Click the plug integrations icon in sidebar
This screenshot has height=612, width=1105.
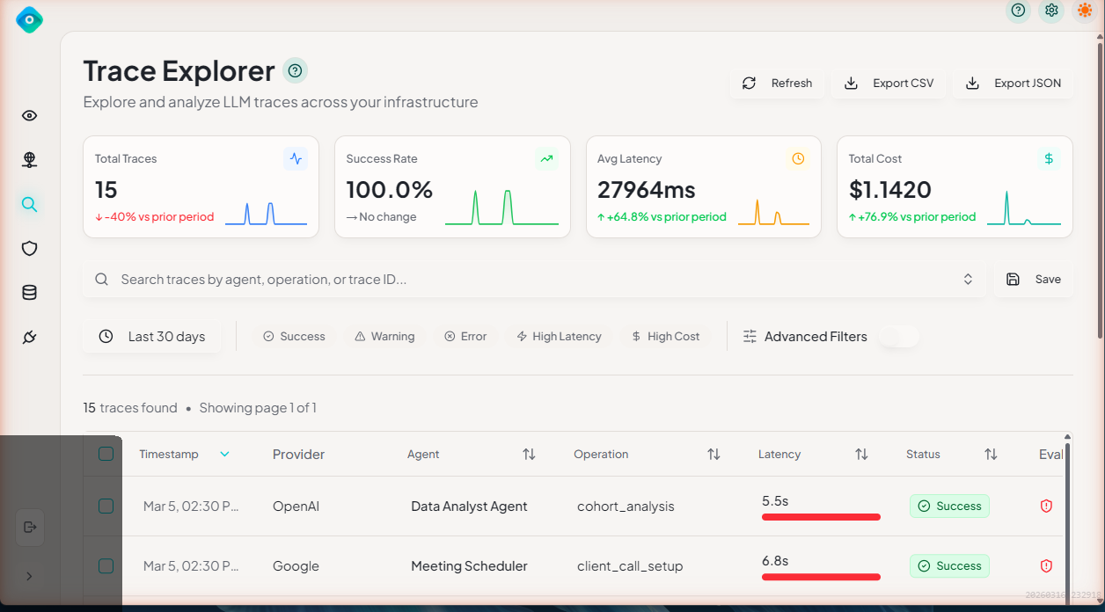coord(29,338)
